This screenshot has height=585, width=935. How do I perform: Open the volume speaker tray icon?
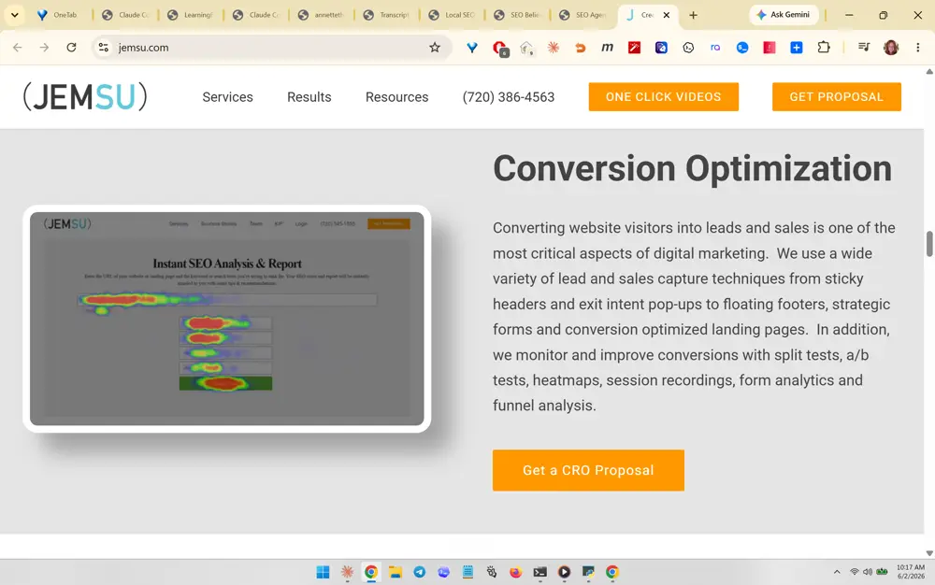[x=867, y=572]
